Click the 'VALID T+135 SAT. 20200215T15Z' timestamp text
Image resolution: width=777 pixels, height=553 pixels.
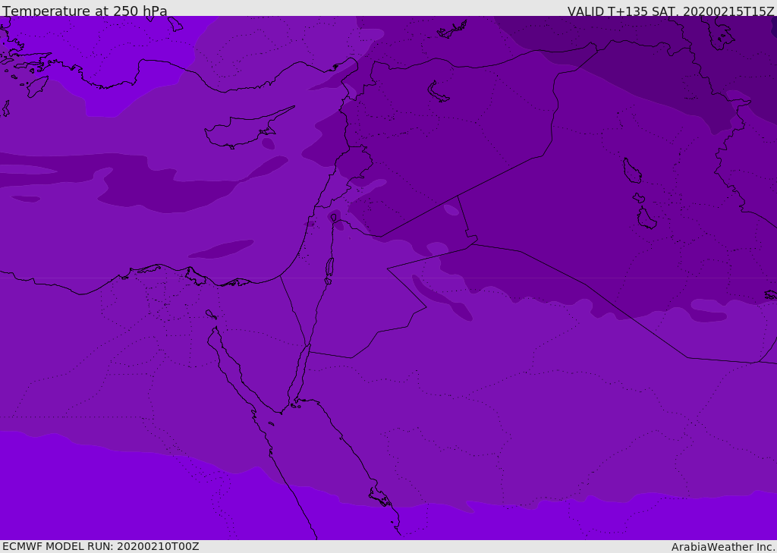click(x=671, y=11)
